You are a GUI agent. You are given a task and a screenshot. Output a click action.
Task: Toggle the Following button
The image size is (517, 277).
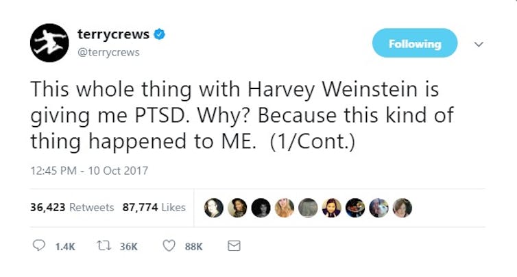[415, 43]
